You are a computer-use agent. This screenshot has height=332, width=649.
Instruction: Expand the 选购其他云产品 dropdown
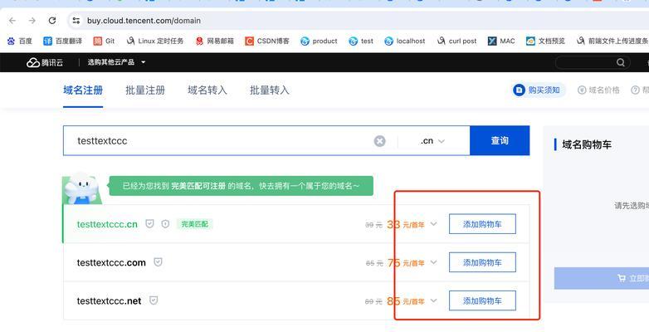click(x=116, y=62)
